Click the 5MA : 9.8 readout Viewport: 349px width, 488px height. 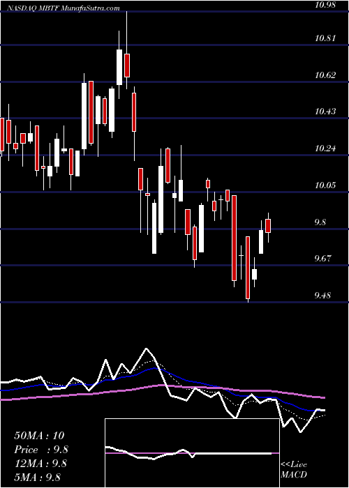(x=37, y=477)
